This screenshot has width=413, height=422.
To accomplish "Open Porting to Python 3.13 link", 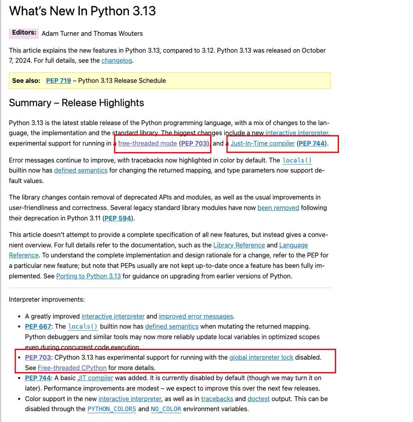I will click(88, 276).
